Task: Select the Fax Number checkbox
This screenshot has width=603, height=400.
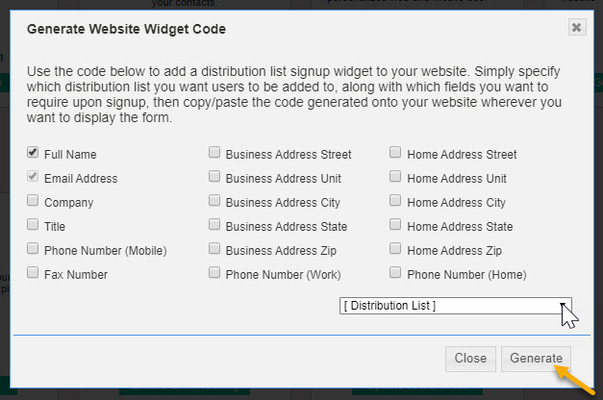Action: pyautogui.click(x=33, y=273)
